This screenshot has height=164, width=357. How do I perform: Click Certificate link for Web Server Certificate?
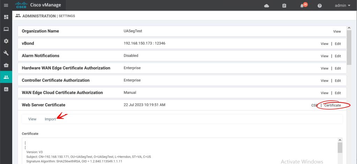332,105
